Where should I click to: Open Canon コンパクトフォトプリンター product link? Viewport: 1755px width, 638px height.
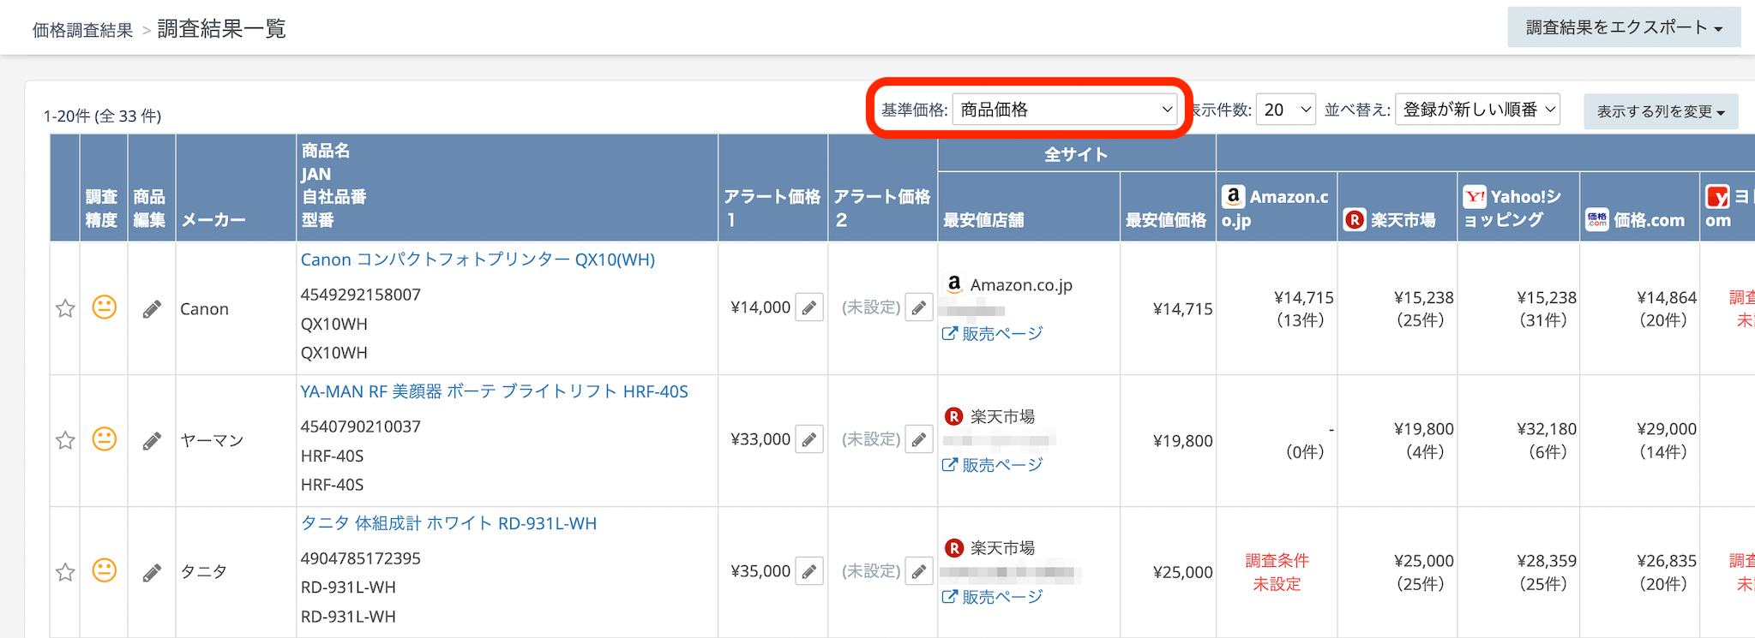pyautogui.click(x=478, y=259)
